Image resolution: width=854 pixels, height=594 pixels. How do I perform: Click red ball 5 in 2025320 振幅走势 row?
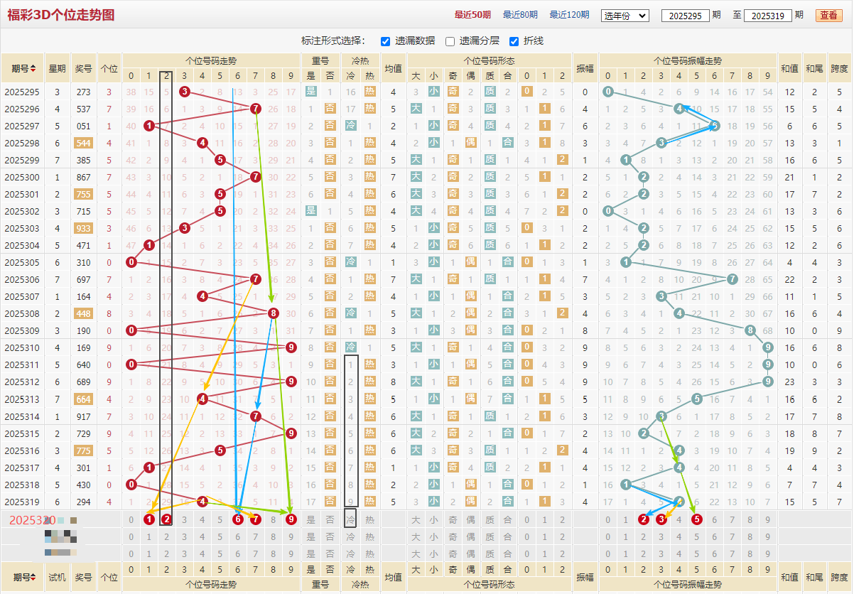(697, 519)
